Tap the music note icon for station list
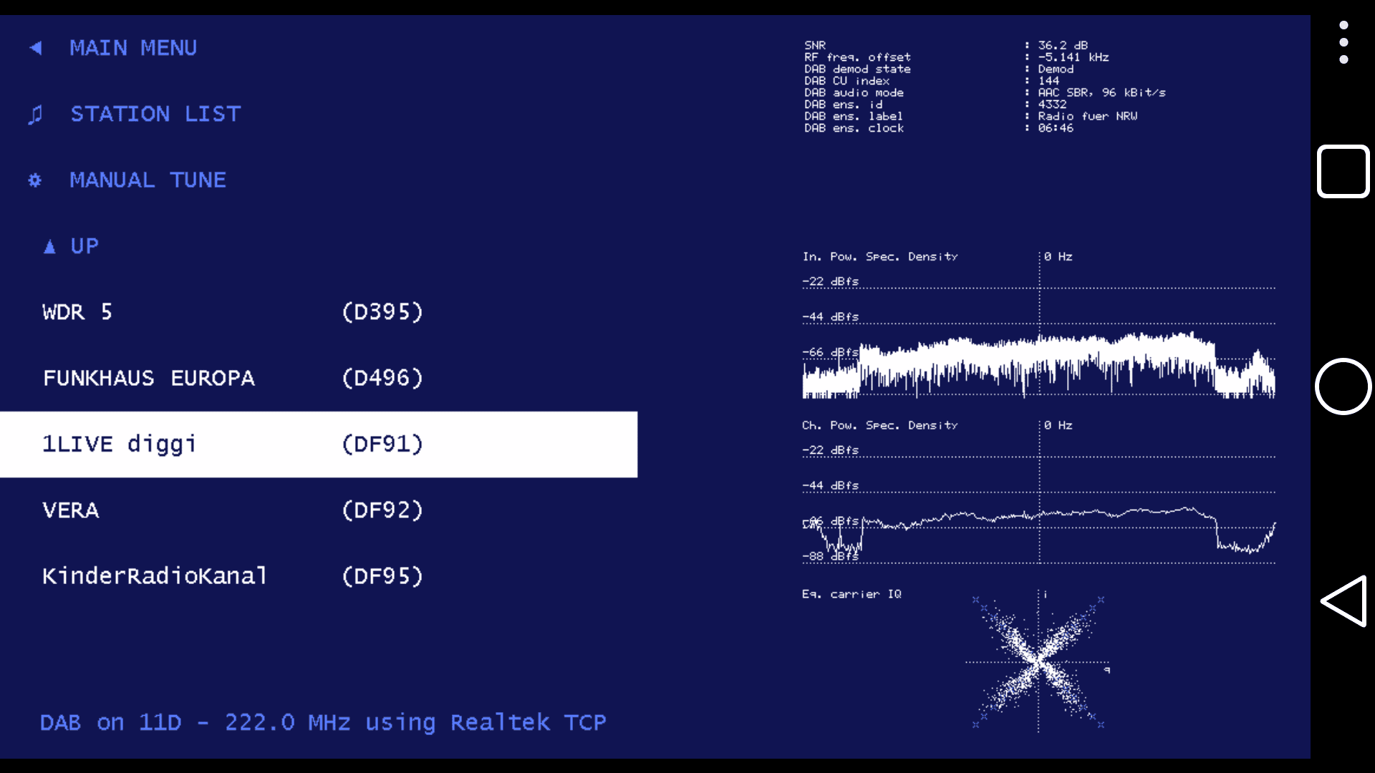The width and height of the screenshot is (1375, 773). [x=35, y=115]
